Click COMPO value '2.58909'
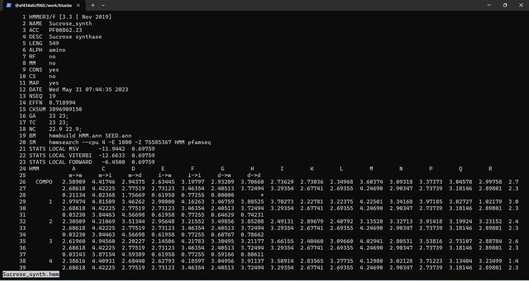529x281 pixels. tap(74, 182)
